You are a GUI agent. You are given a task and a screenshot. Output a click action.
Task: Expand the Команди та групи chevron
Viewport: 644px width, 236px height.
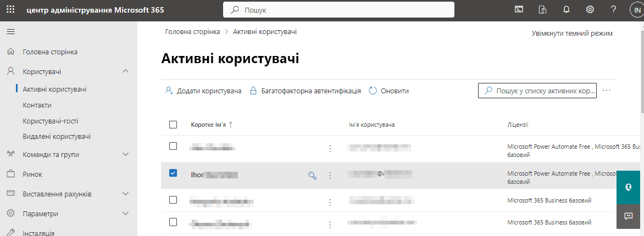pos(126,154)
